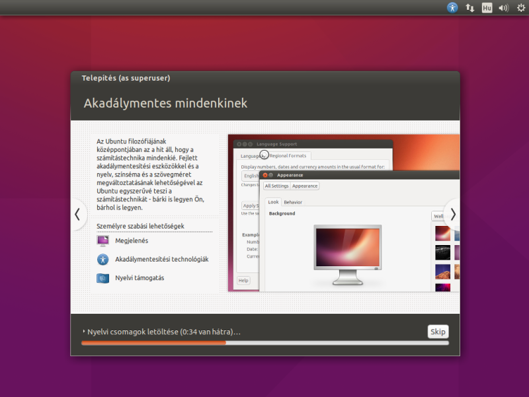This screenshot has width=529, height=397.
Task: Click the Személyre szabási lehetőségek heading
Action: point(140,226)
